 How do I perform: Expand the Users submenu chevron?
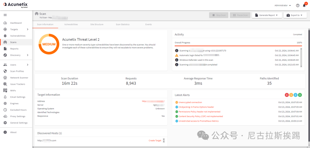coord(28,65)
